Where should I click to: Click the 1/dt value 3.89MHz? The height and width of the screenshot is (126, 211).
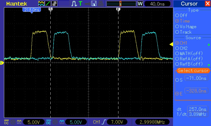(198, 114)
